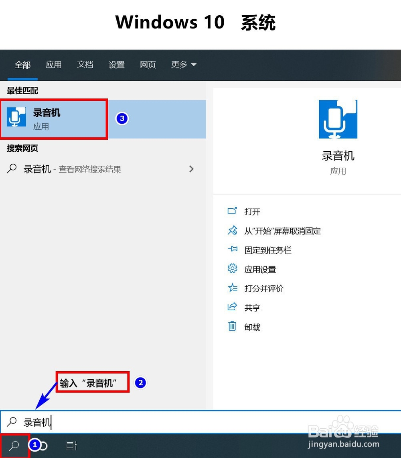Viewport: 401px width, 458px height.
Task: Click the pin to taskbar icon
Action: [232, 249]
